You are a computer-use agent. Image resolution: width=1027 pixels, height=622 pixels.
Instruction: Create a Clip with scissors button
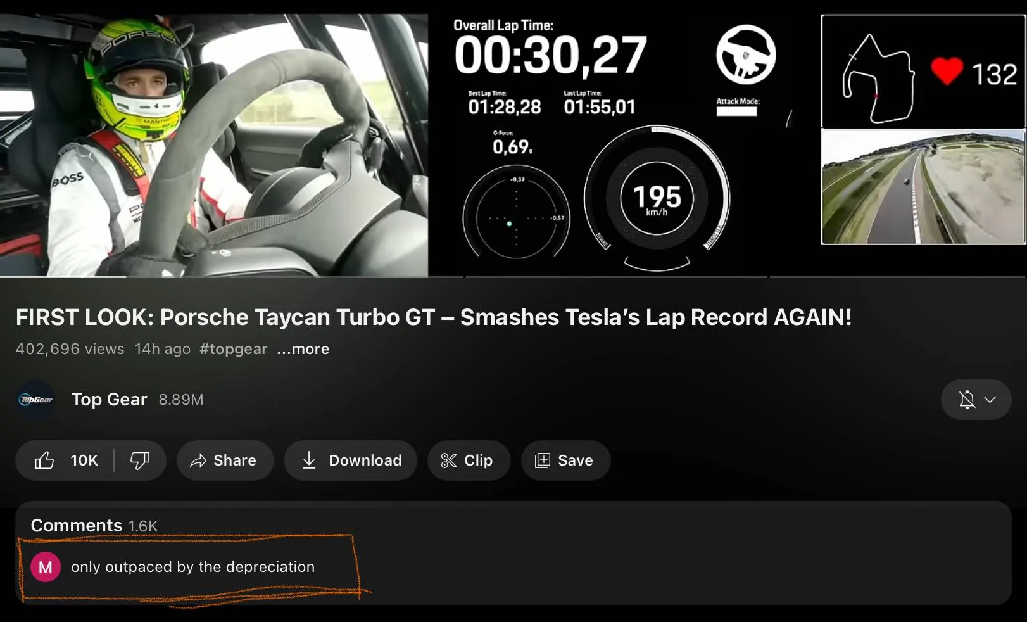pos(469,460)
